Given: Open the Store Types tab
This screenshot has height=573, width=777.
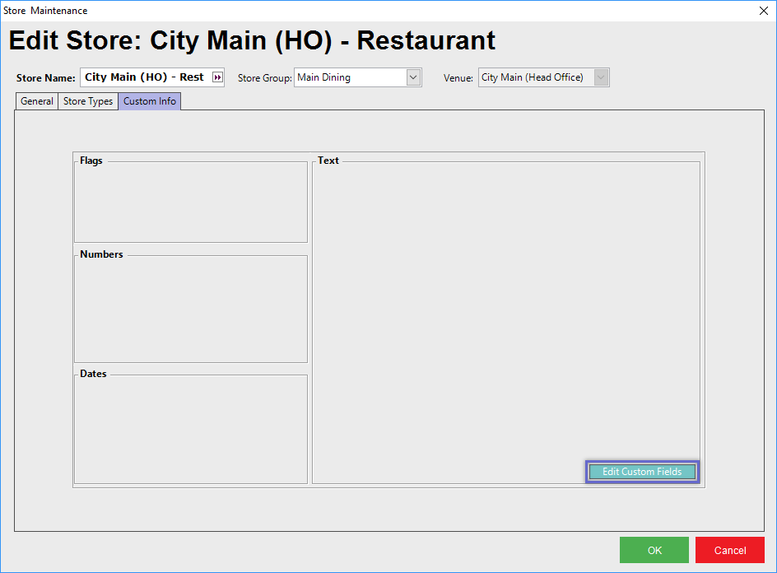Looking at the screenshot, I should tap(88, 101).
